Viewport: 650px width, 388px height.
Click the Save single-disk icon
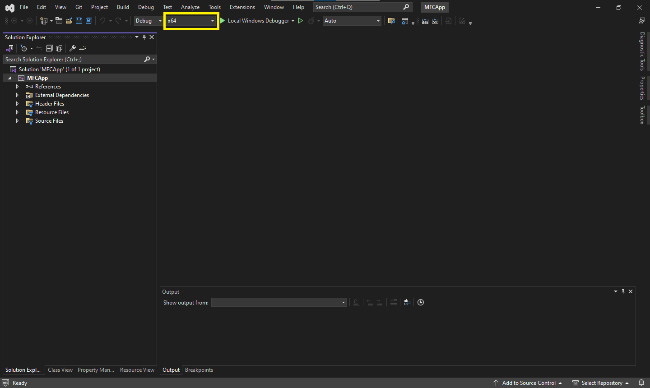click(79, 21)
